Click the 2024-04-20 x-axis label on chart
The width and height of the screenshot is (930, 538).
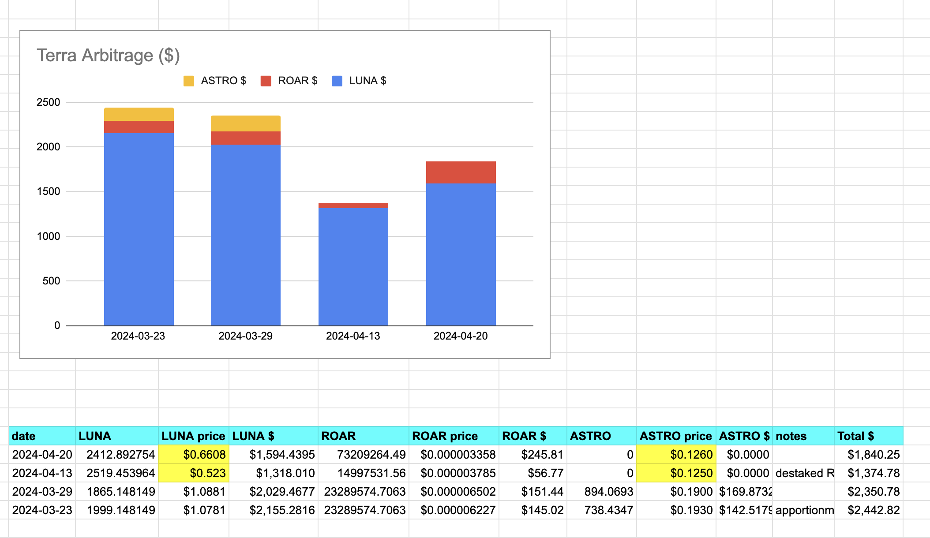click(461, 336)
